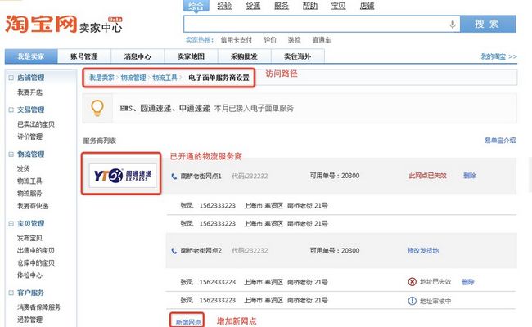Click the microphone icon in search box
The image size is (532, 327).
click(453, 24)
